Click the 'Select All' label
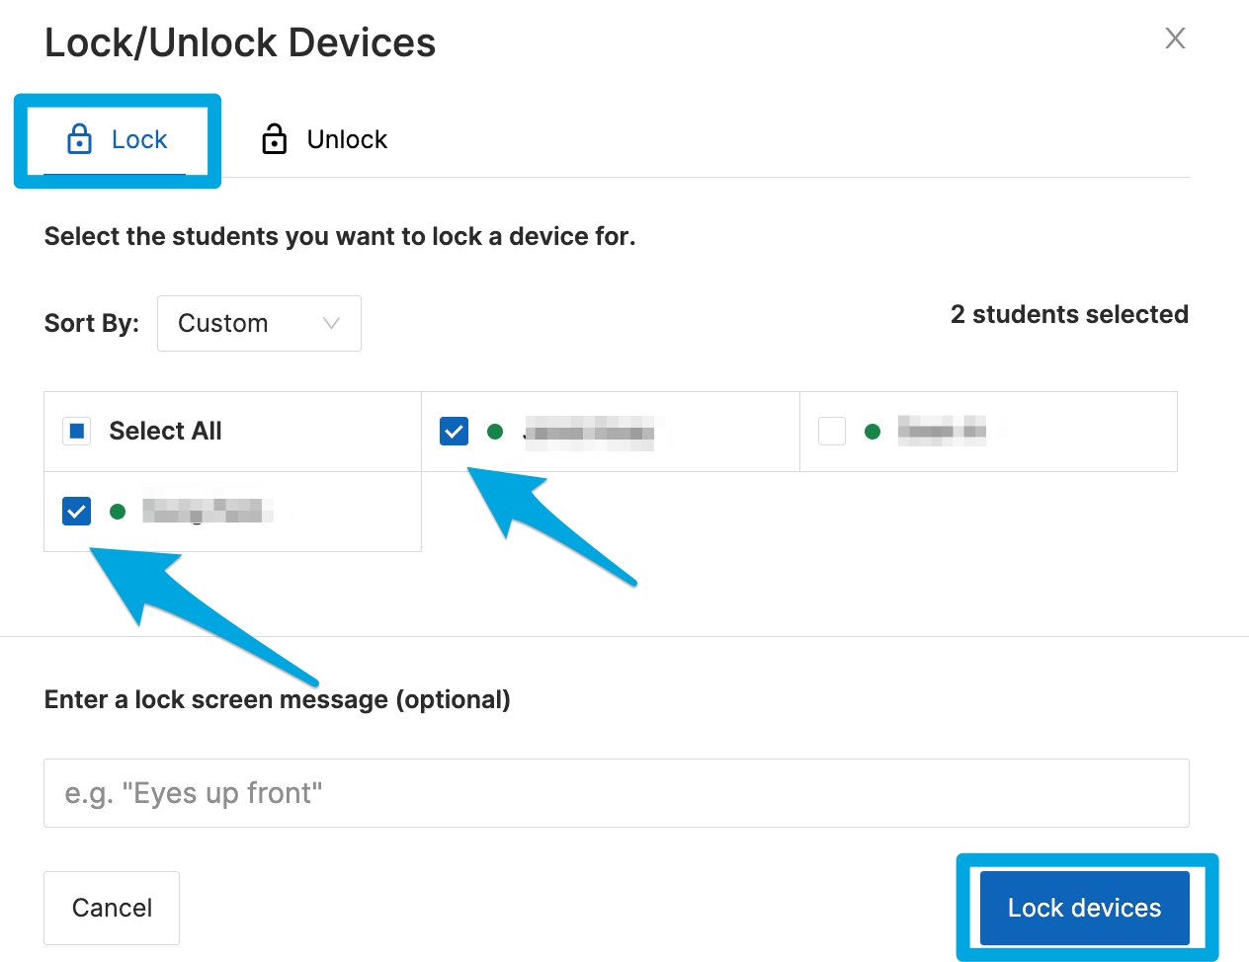The image size is (1249, 962). (x=165, y=432)
